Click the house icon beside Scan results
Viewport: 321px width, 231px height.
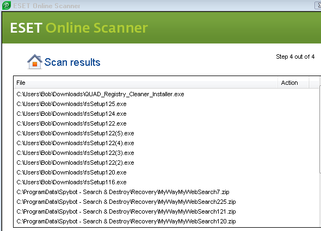[x=35, y=61]
